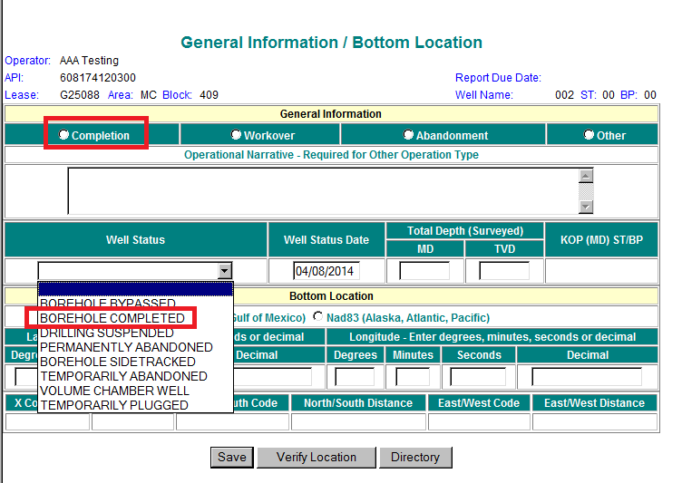This screenshot has height=483, width=682.
Task: Select Nad83 datum radio button
Action: click(318, 317)
